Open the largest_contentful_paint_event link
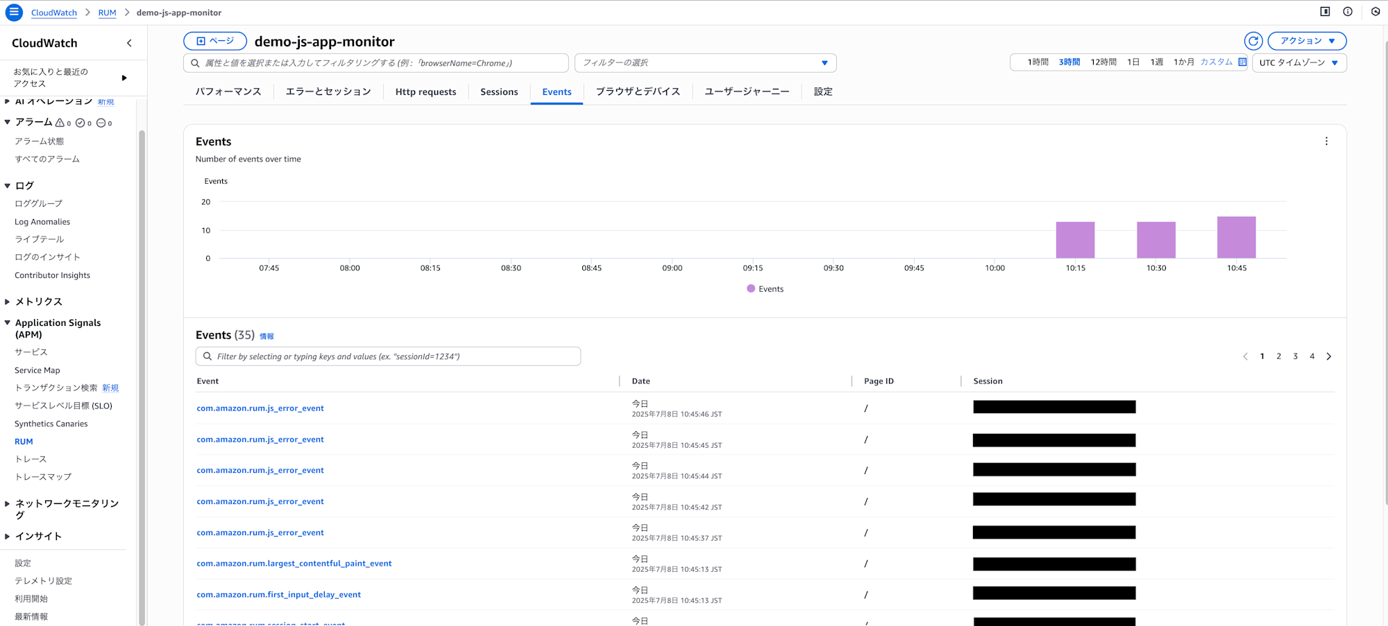The width and height of the screenshot is (1388, 626). pyautogui.click(x=294, y=564)
